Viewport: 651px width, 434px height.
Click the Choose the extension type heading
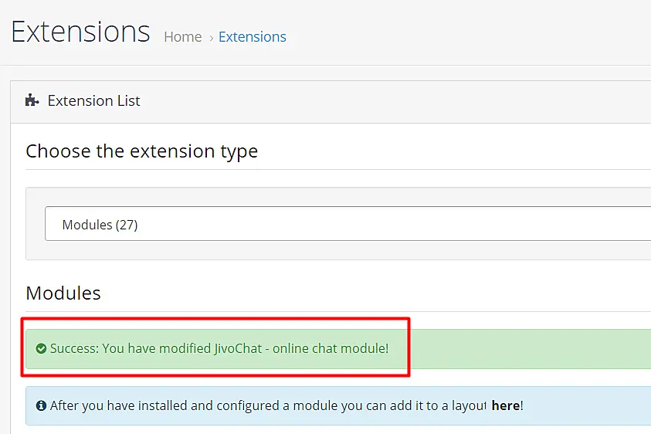pos(141,151)
